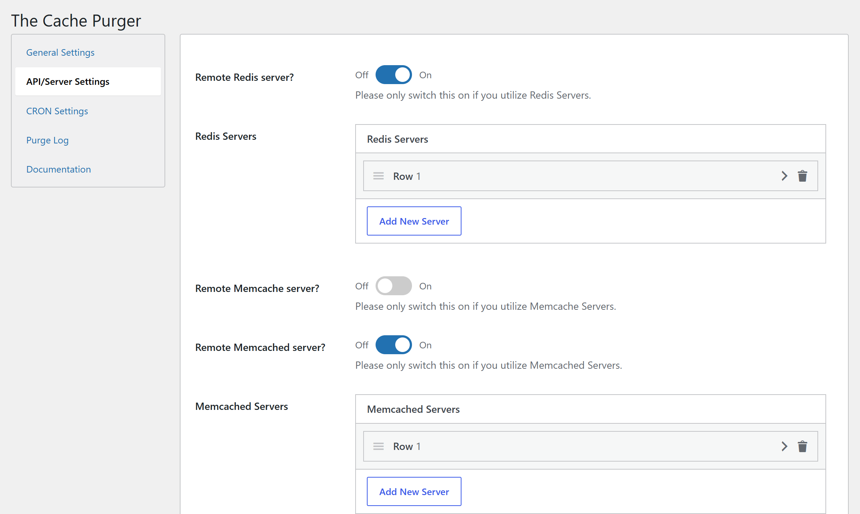Image resolution: width=860 pixels, height=514 pixels.
Task: Select API/Server Settings tab
Action: point(68,82)
